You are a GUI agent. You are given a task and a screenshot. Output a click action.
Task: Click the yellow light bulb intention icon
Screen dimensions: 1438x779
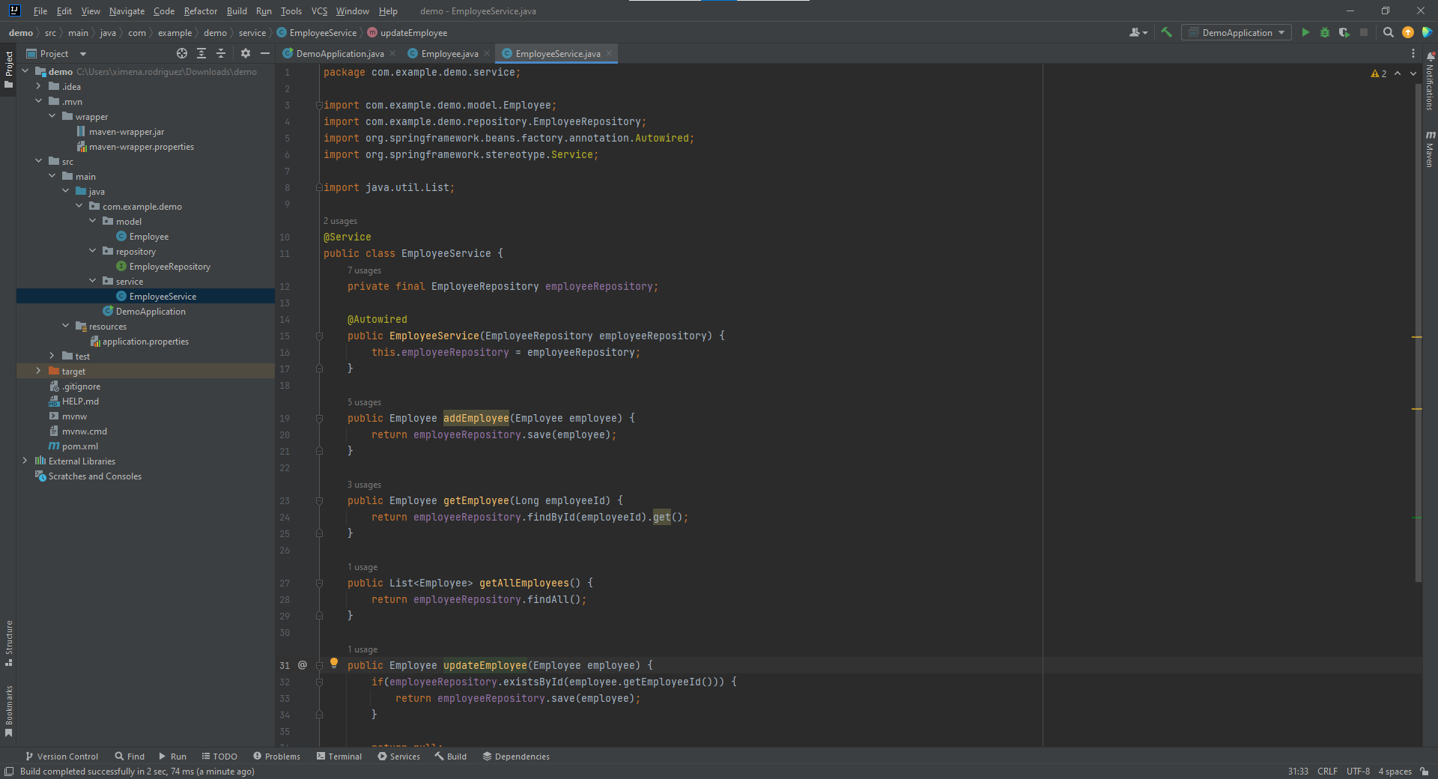click(334, 663)
